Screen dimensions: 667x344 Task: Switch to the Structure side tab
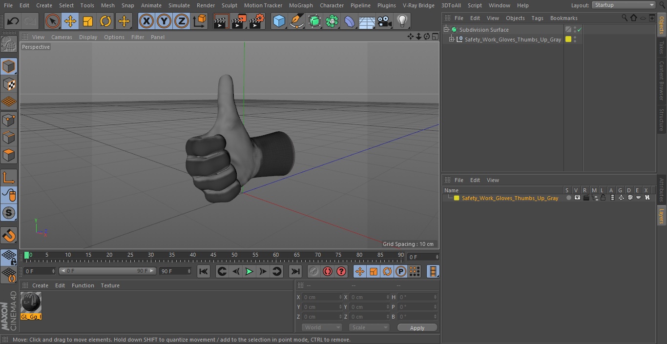[662, 120]
